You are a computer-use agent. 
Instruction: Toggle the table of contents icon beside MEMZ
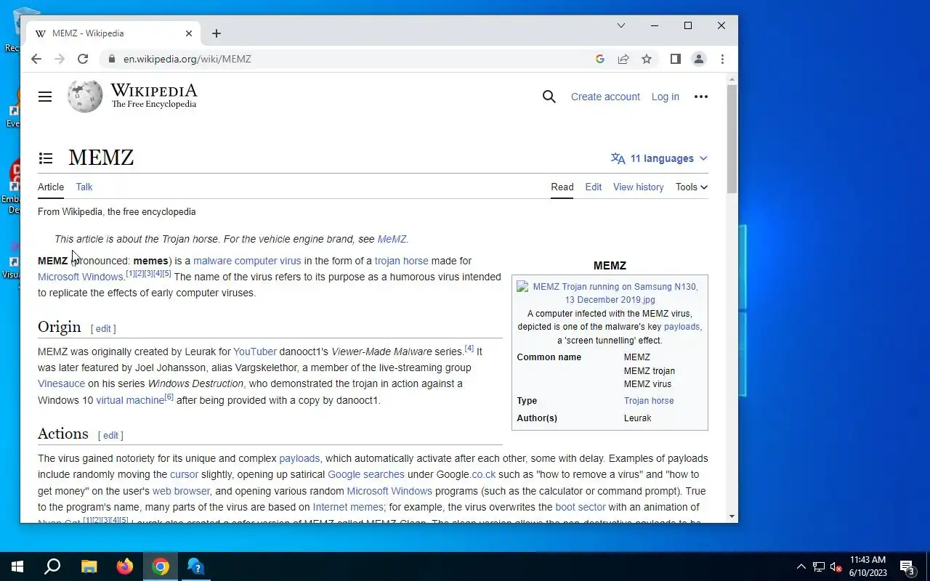coord(46,158)
